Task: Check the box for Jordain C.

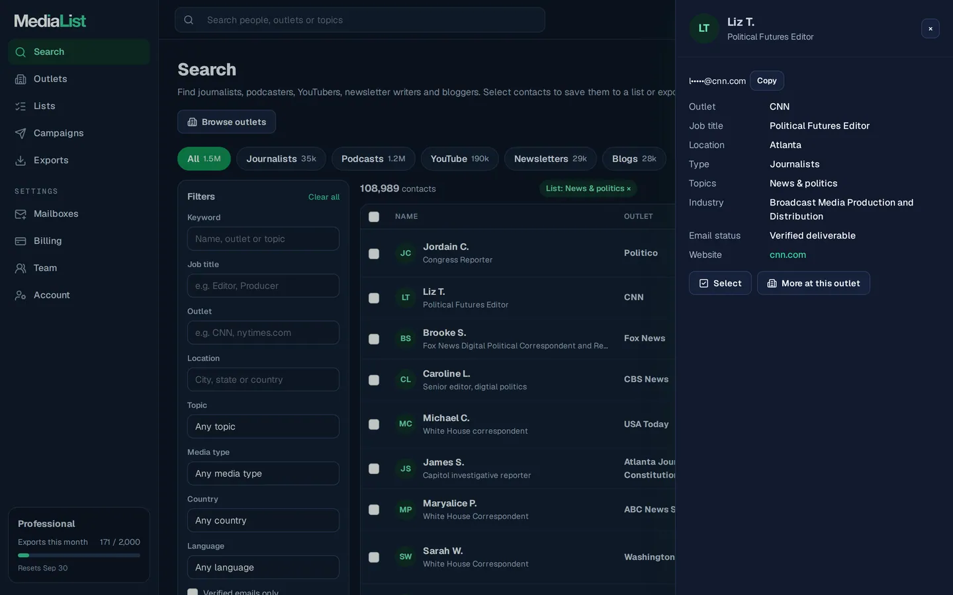Action: 374,254
